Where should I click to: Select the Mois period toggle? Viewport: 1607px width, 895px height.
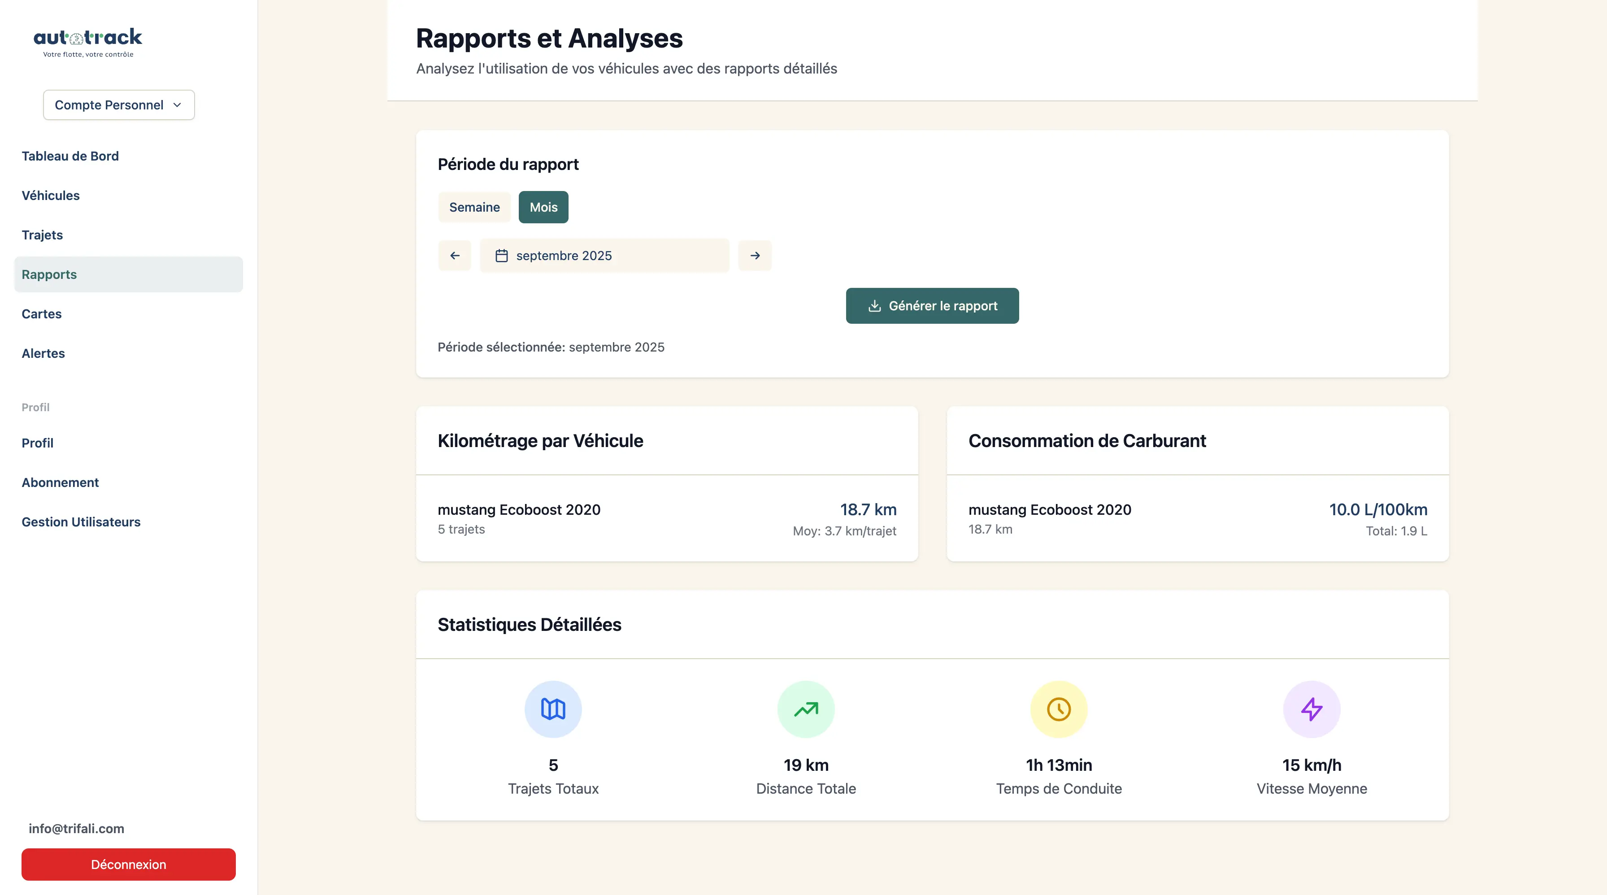point(543,207)
